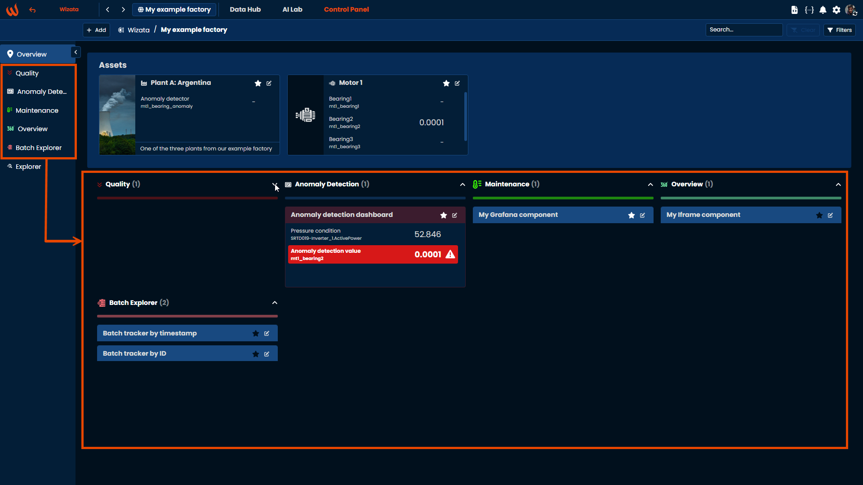Unfavorite Batch tracker by timestamp star

(x=255, y=333)
